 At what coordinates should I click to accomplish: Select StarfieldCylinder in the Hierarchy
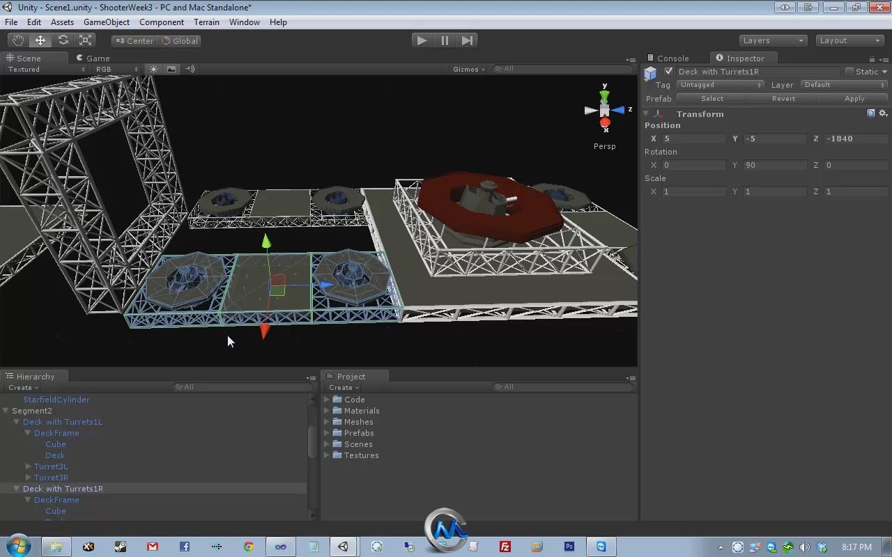pos(56,400)
